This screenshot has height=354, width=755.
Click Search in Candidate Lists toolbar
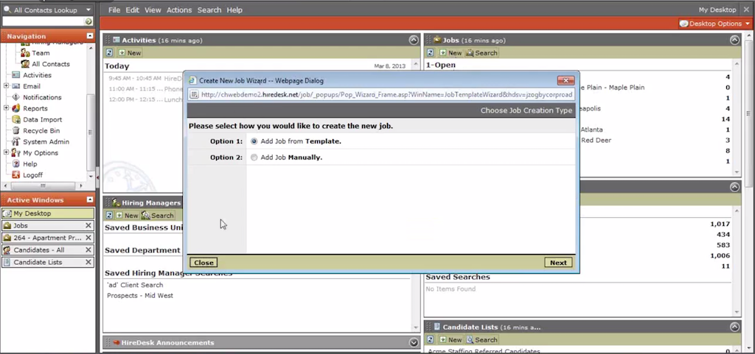tap(481, 339)
